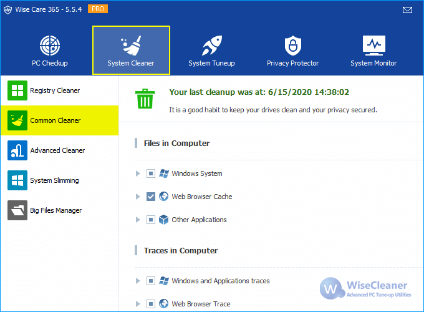
Task: Expand the Windows System tree node
Action: (138, 173)
